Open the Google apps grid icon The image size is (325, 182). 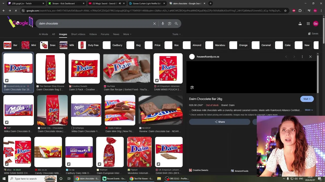(308, 24)
